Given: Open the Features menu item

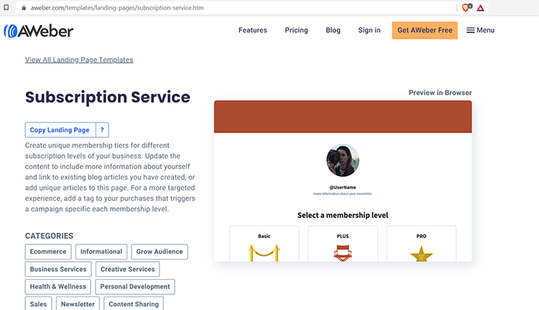Looking at the screenshot, I should pos(253,30).
